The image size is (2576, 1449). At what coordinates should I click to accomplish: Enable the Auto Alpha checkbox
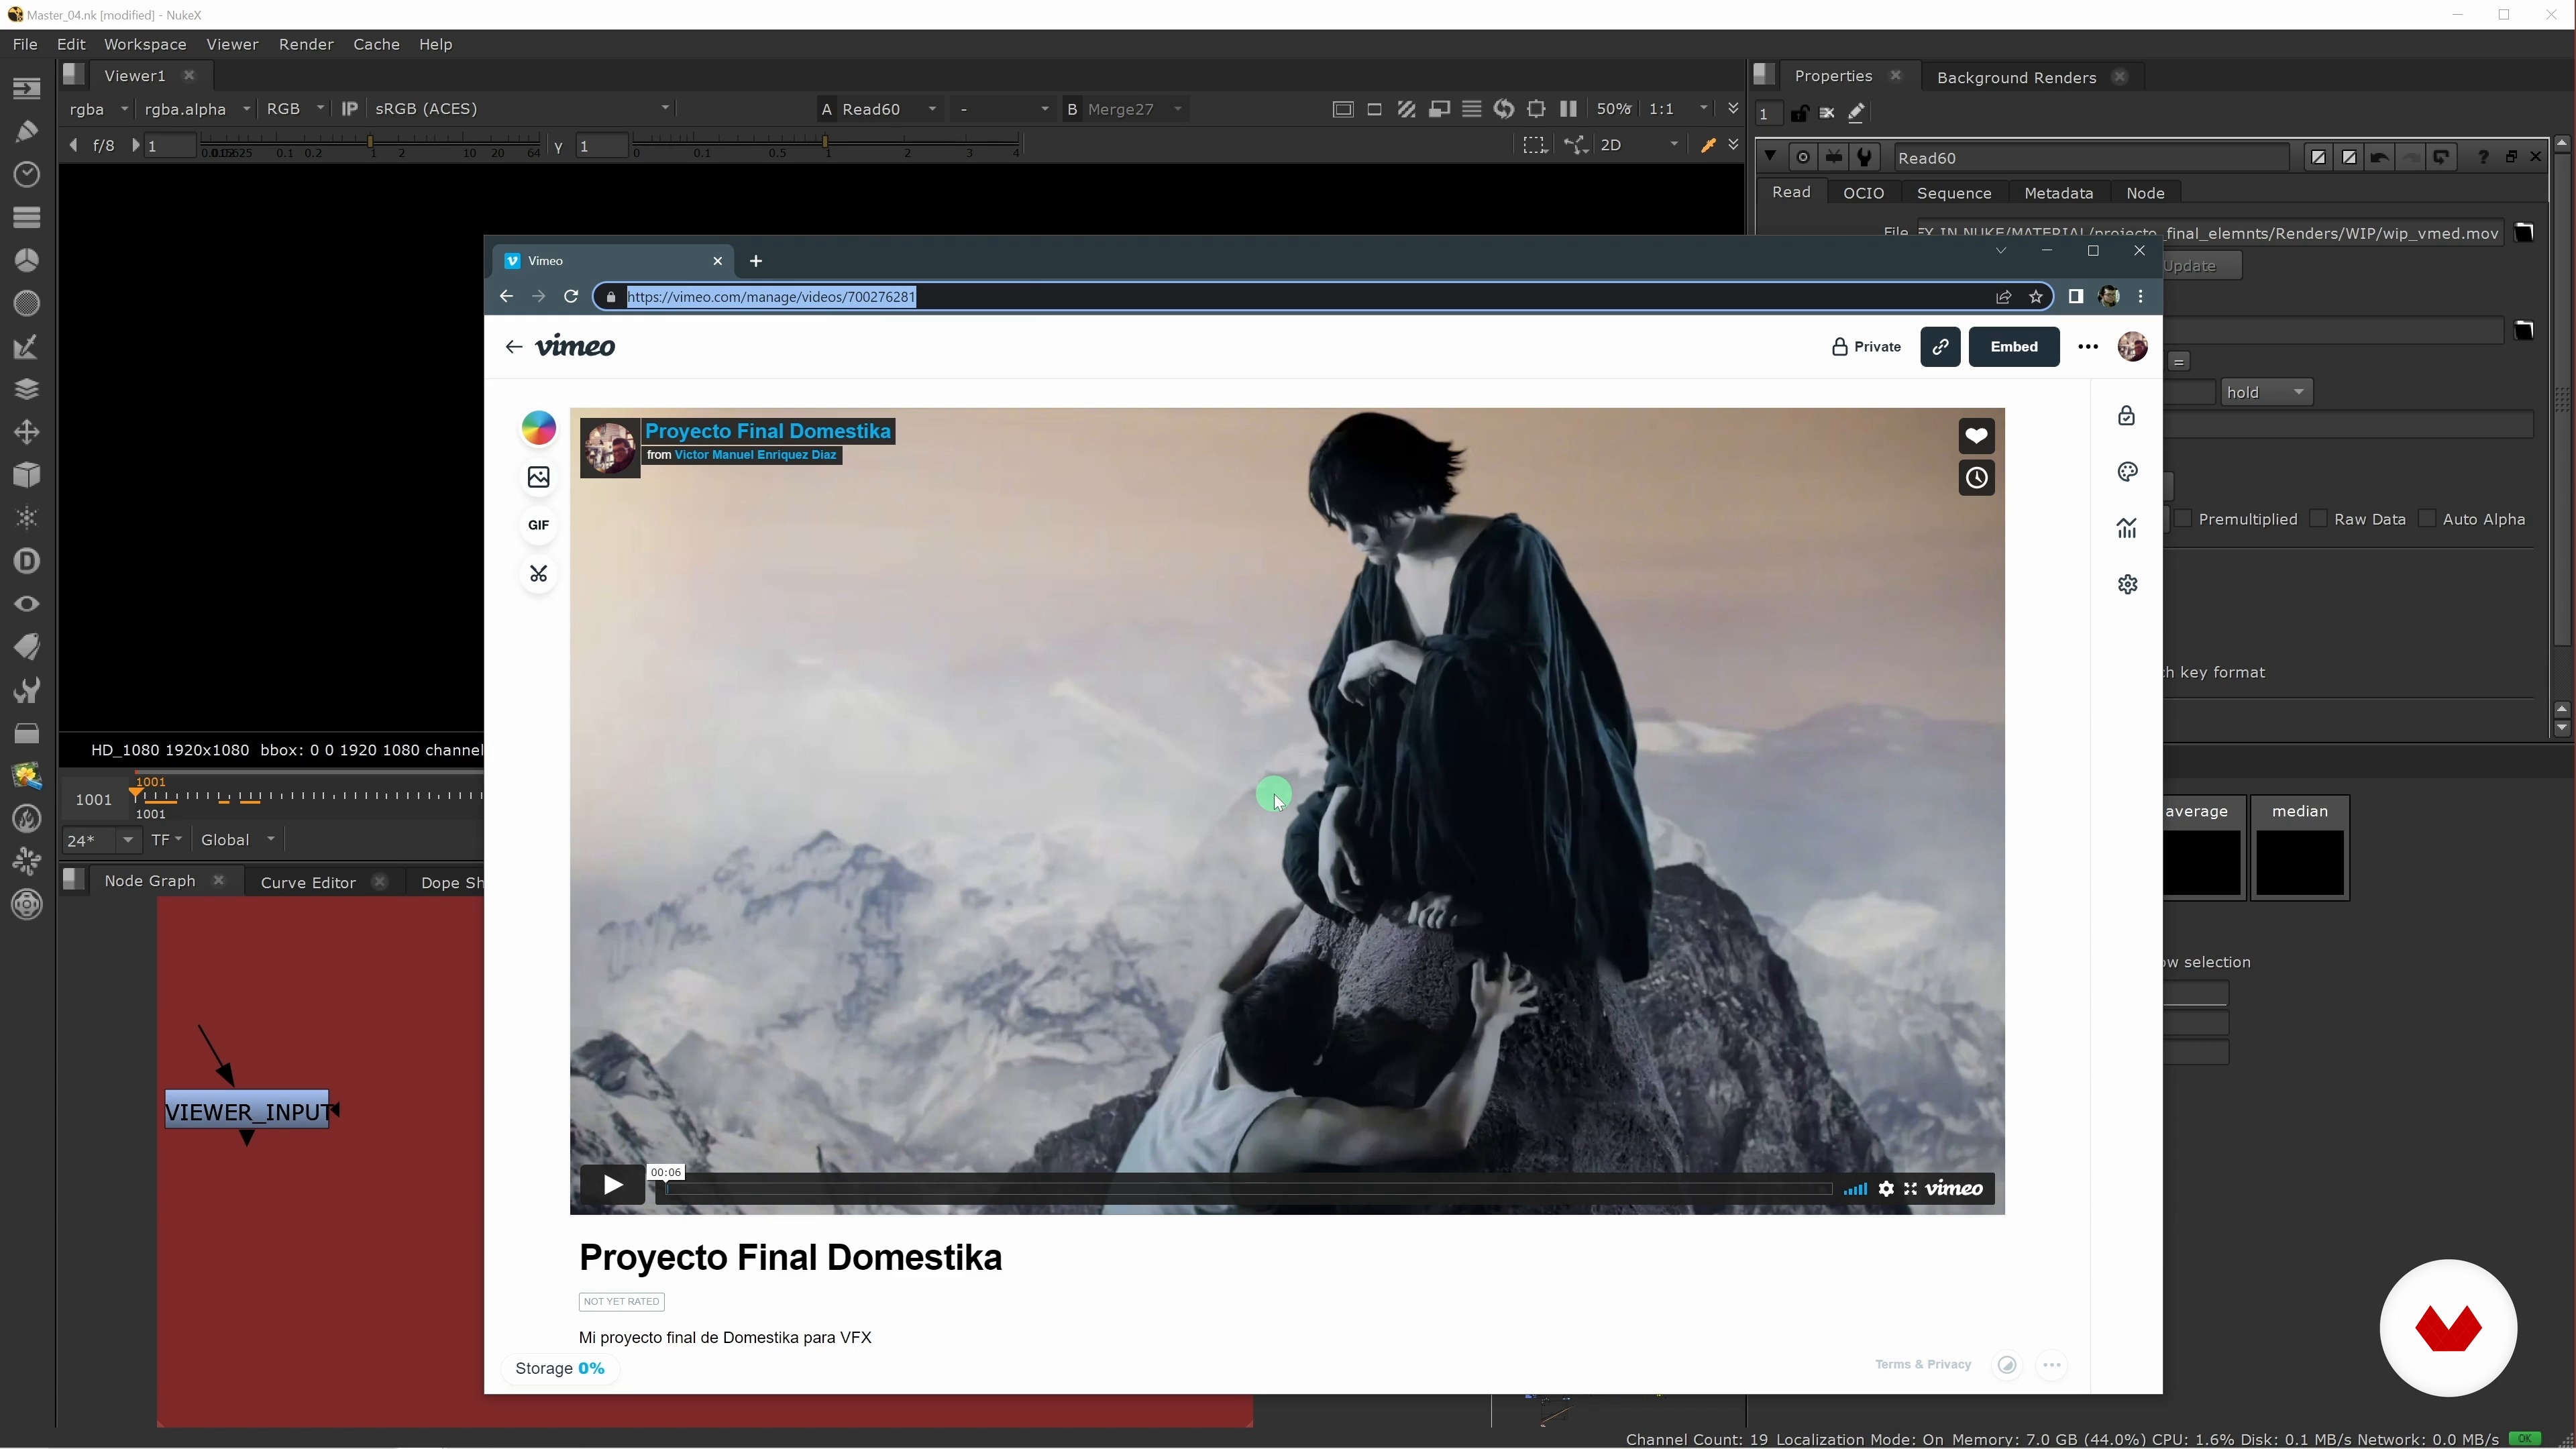(x=2427, y=519)
